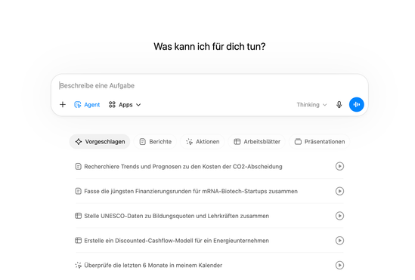Click the plus attach icon

[63, 105]
